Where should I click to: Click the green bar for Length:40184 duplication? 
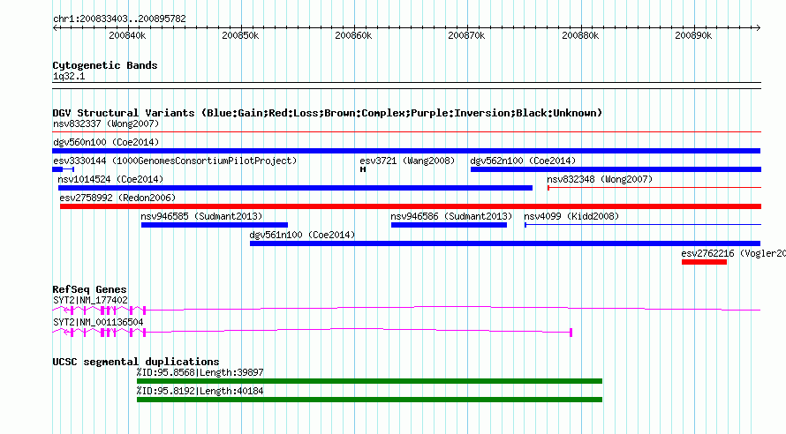tap(369, 400)
